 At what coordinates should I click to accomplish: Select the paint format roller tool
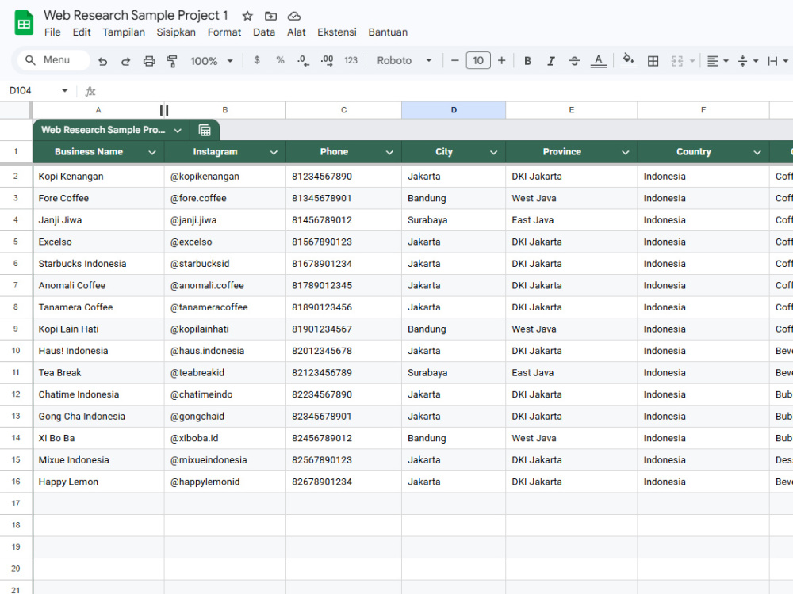pyautogui.click(x=172, y=61)
